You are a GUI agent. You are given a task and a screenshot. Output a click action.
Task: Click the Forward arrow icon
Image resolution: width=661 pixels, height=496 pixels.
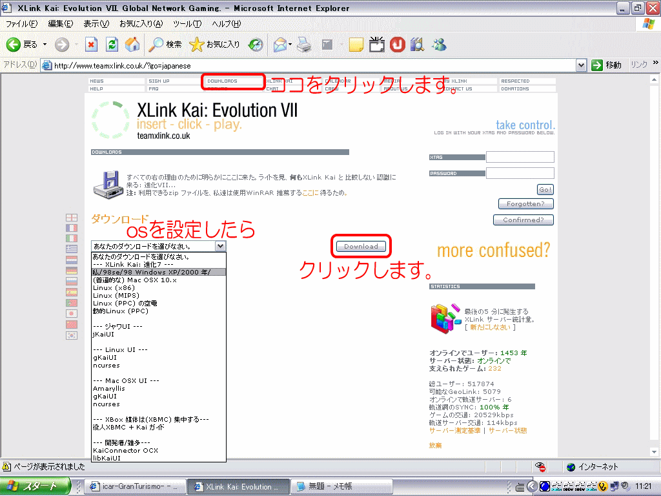62,45
